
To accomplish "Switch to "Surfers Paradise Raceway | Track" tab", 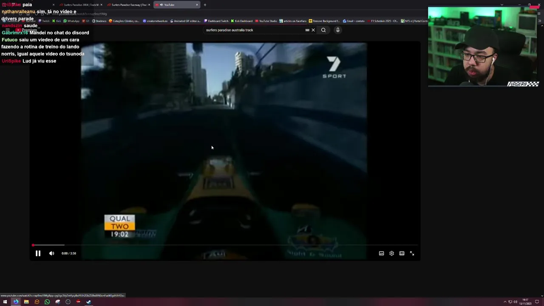I will (128, 5).
